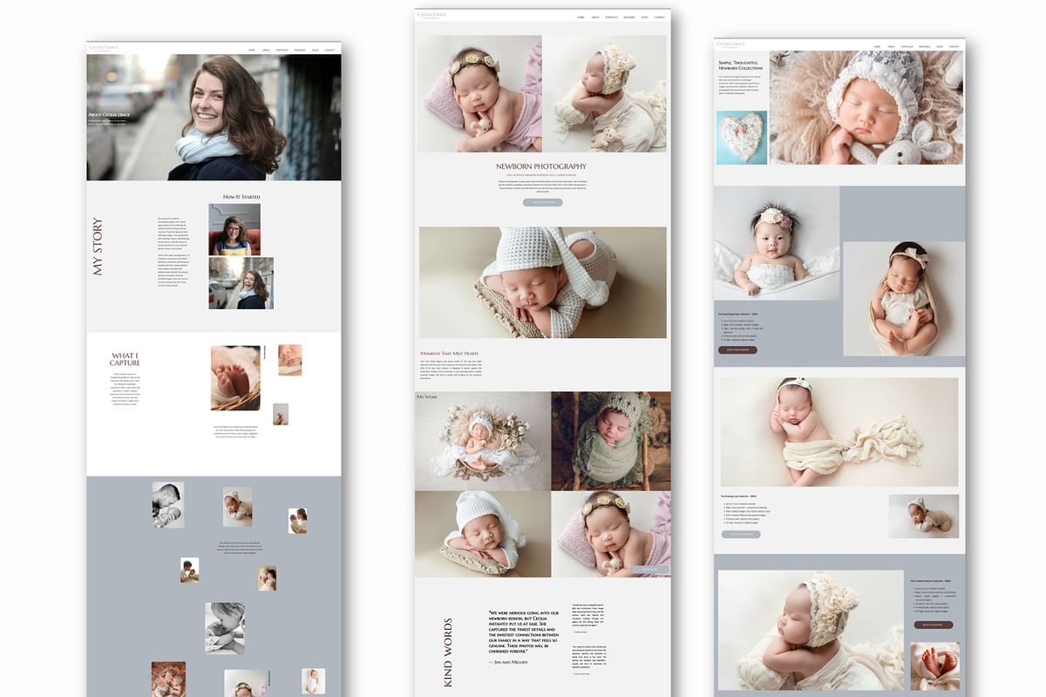Click the 'What I Capture' heading
Screen dimensions: 1046x697
point(126,359)
